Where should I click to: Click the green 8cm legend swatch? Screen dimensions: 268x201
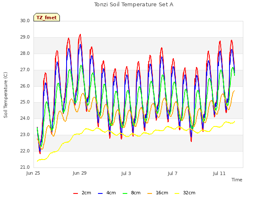tap(125, 193)
